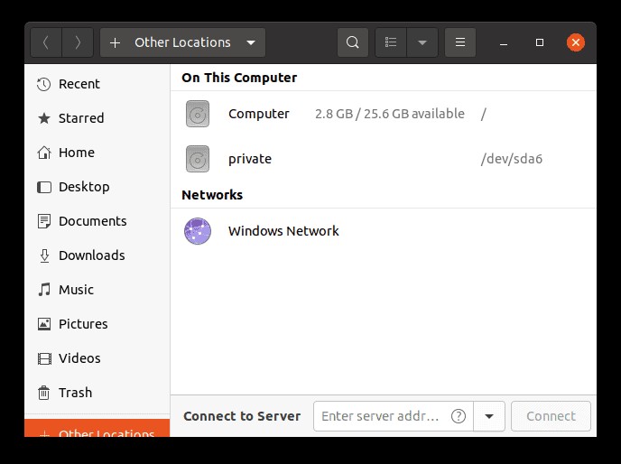Click the plus icon in path bar
621x464 pixels.
click(115, 42)
